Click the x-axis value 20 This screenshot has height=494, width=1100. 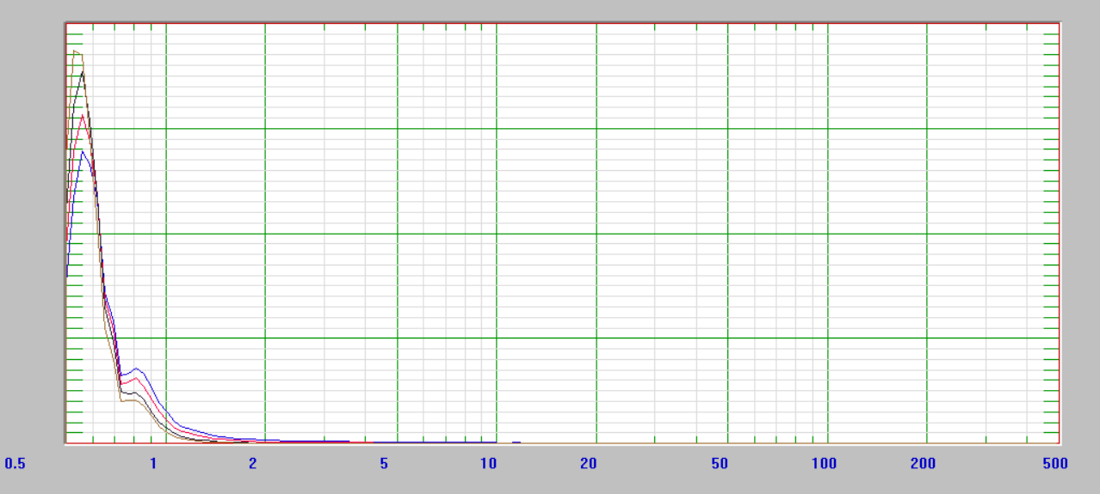click(x=588, y=464)
